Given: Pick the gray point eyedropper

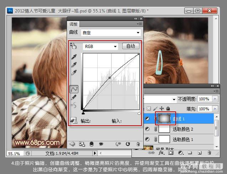Looking at the screenshot, I should click(74, 65).
